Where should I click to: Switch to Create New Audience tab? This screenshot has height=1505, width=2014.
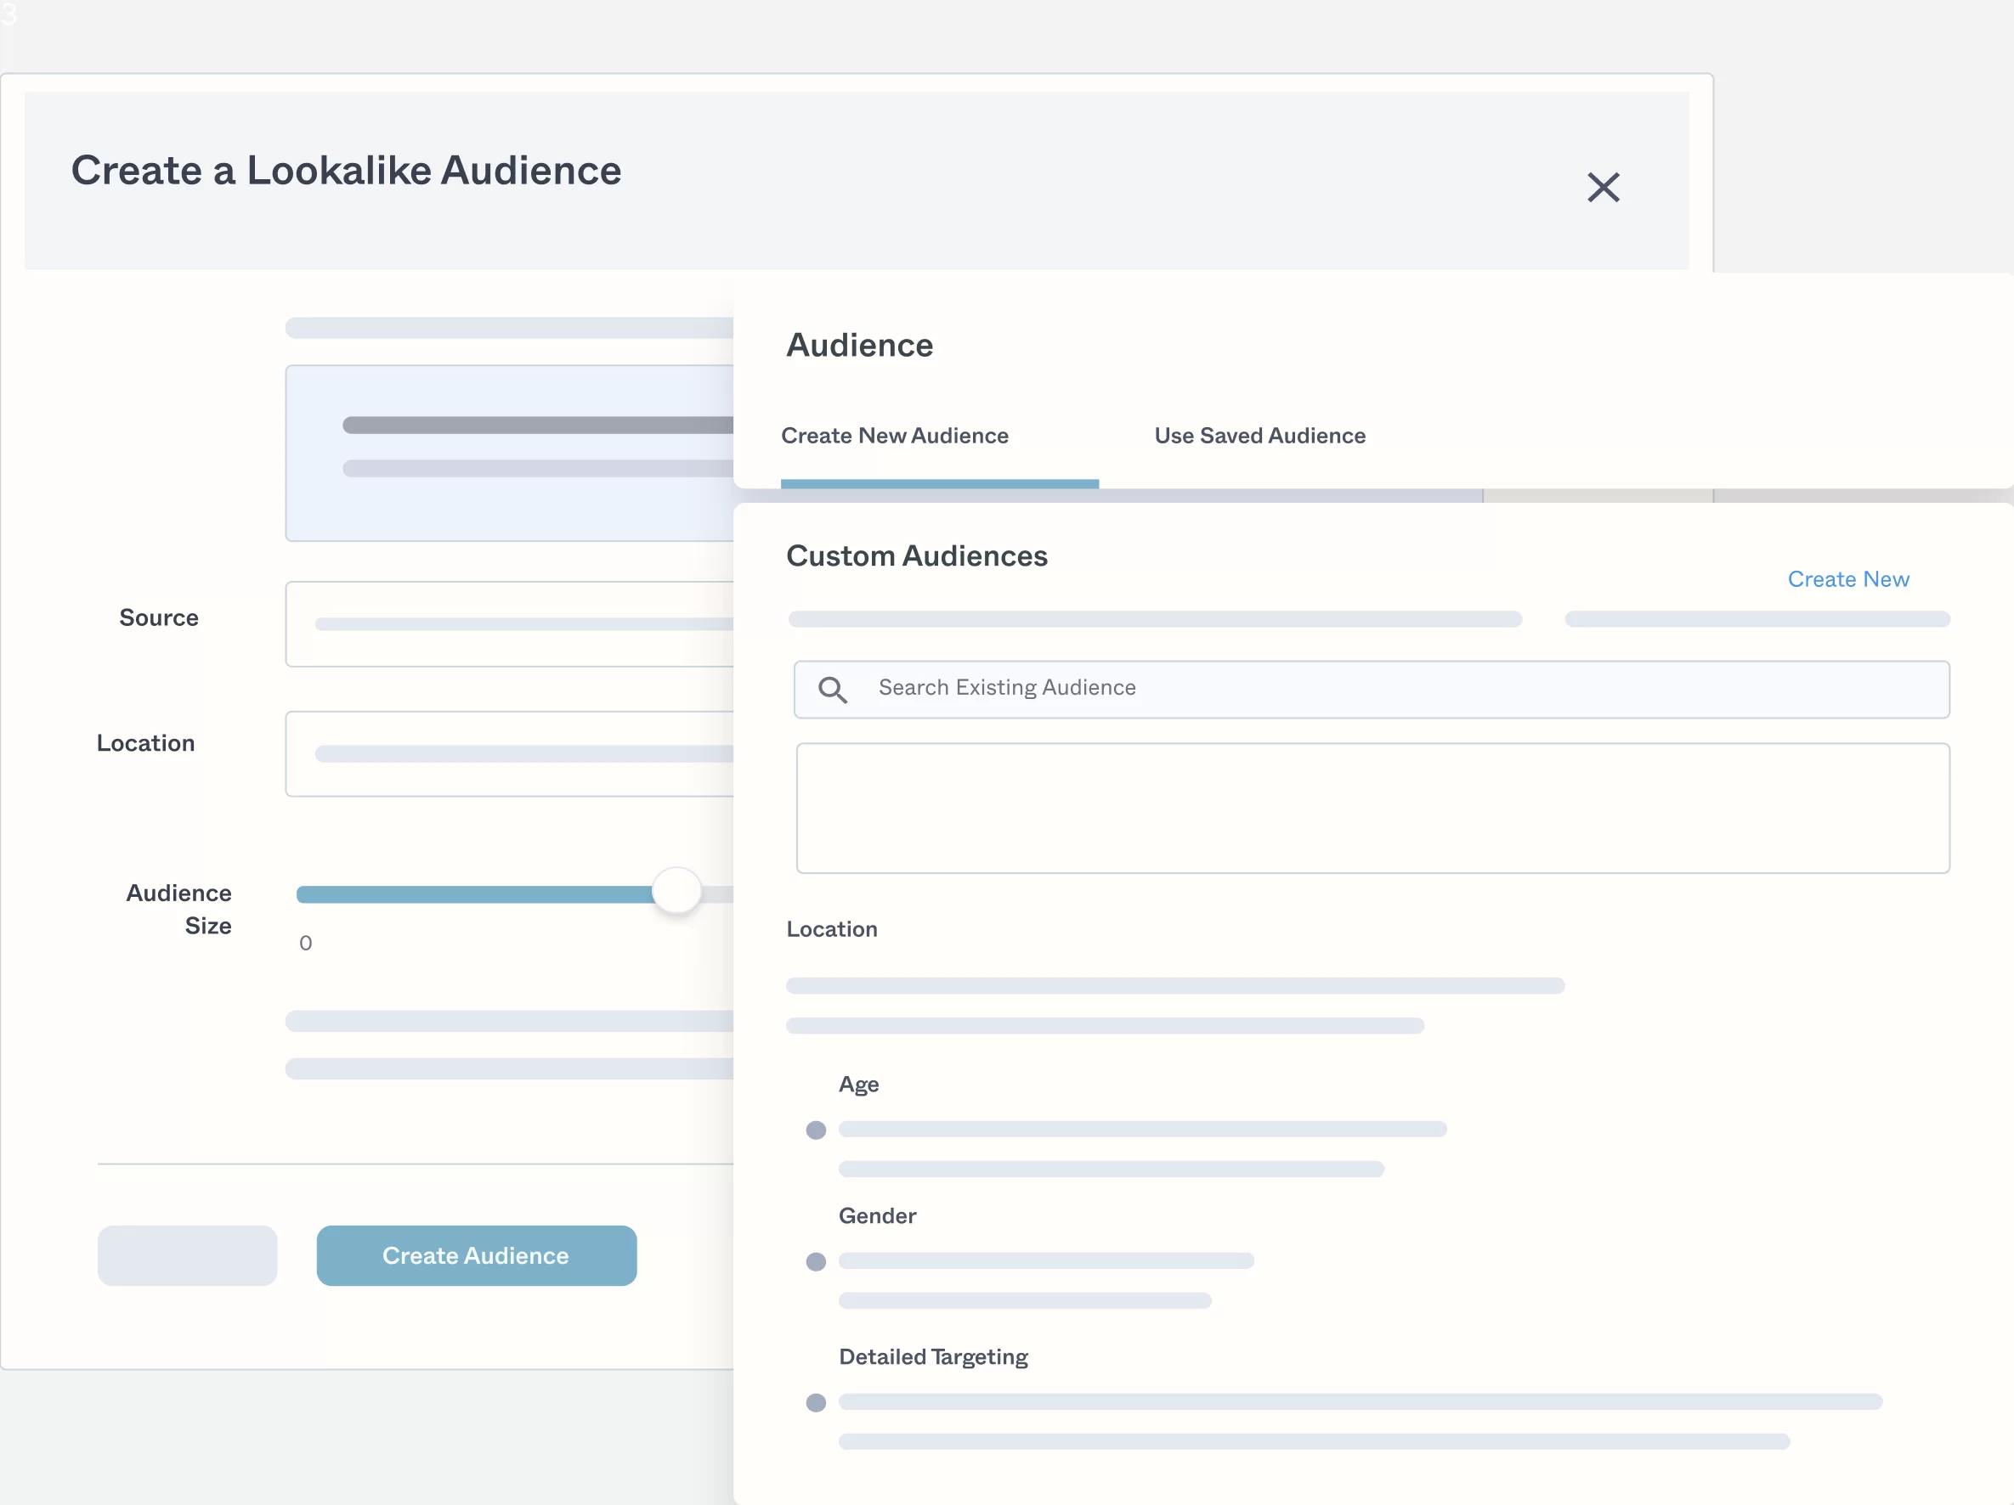[x=894, y=436]
